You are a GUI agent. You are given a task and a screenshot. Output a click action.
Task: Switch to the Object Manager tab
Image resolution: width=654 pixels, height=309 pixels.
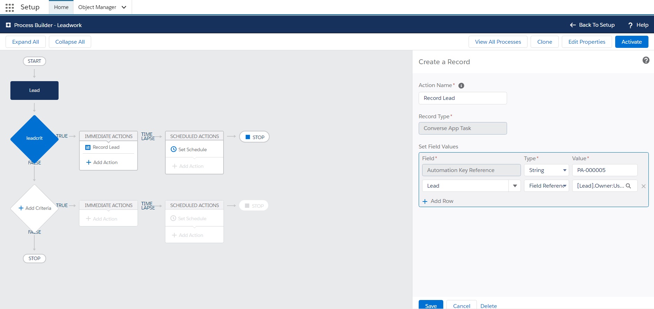click(97, 7)
